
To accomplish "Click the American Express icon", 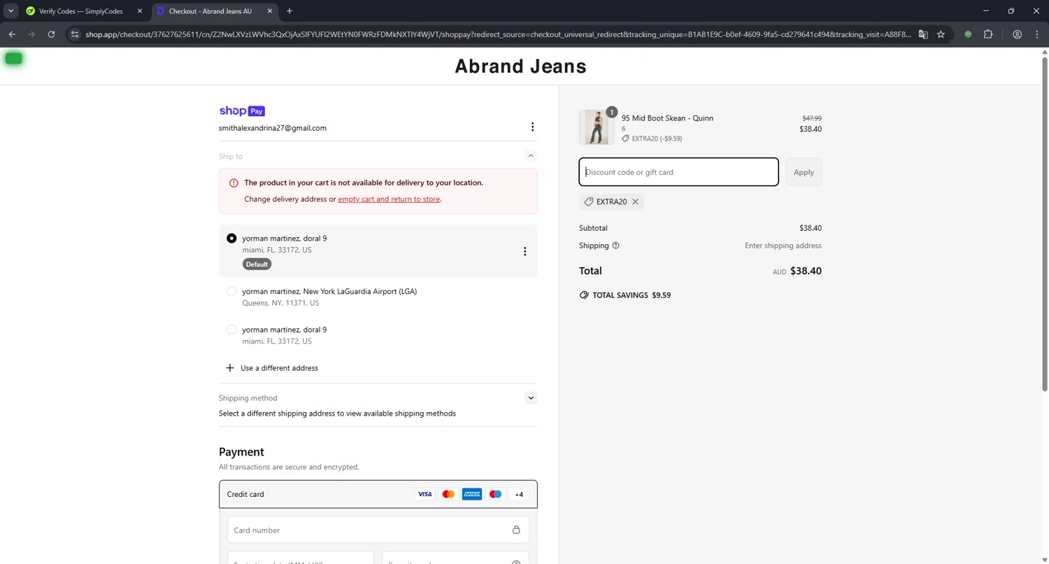I will (472, 494).
